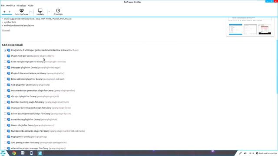The width and height of the screenshot is (278, 156).
Task: Open the Andrea Crescentini user menu
Action: pyautogui.click(x=266, y=153)
